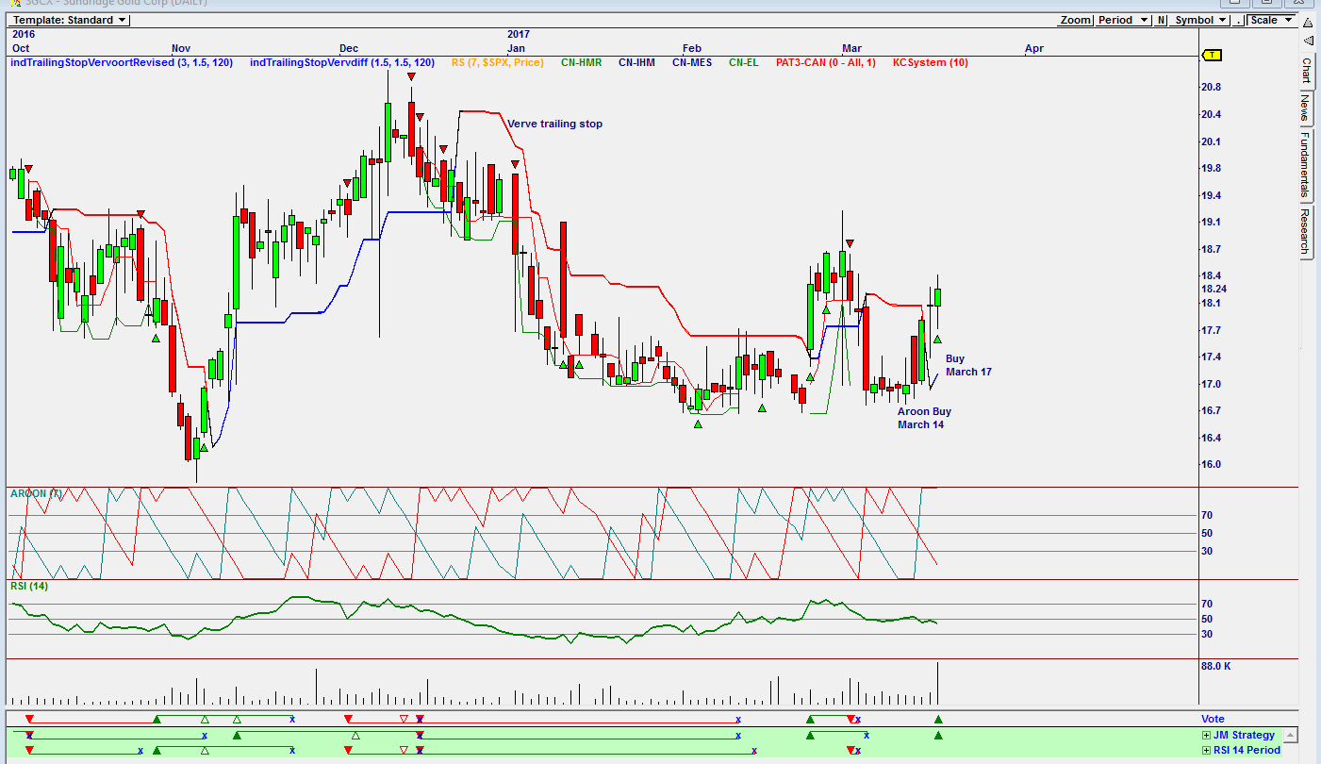Open the Research side tab
1321x764 pixels.
click(1306, 231)
